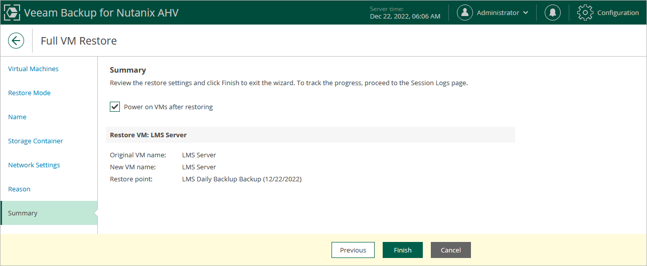Expand the Administrator dropdown arrow
The height and width of the screenshot is (266, 647).
pyautogui.click(x=526, y=13)
